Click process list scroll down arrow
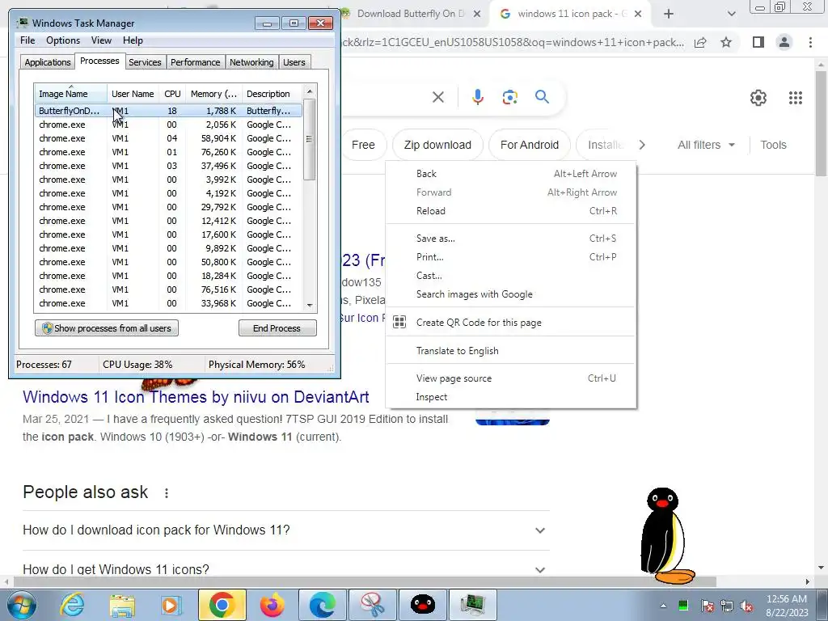828x621 pixels. pyautogui.click(x=310, y=305)
